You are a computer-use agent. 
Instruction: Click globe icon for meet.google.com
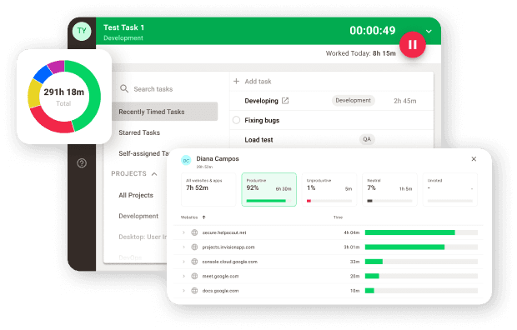194,276
